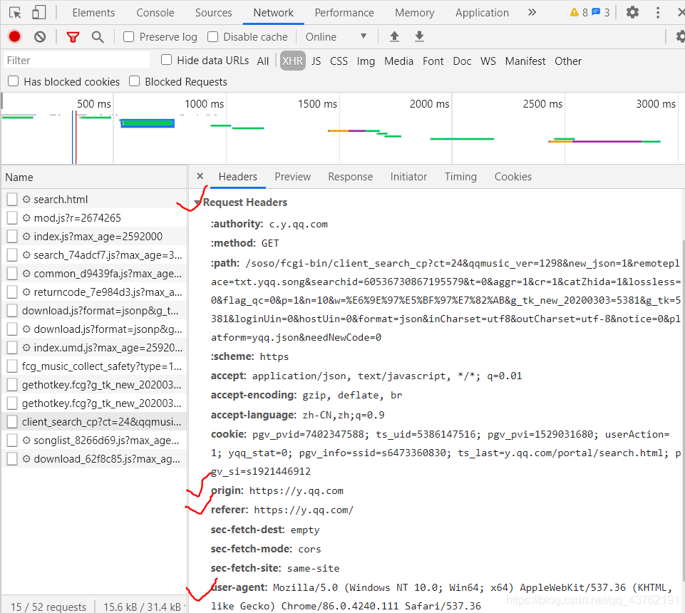Screen dimensions: 685x613
Task: Tick the checkbox beside search.html
Action: (x=12, y=200)
